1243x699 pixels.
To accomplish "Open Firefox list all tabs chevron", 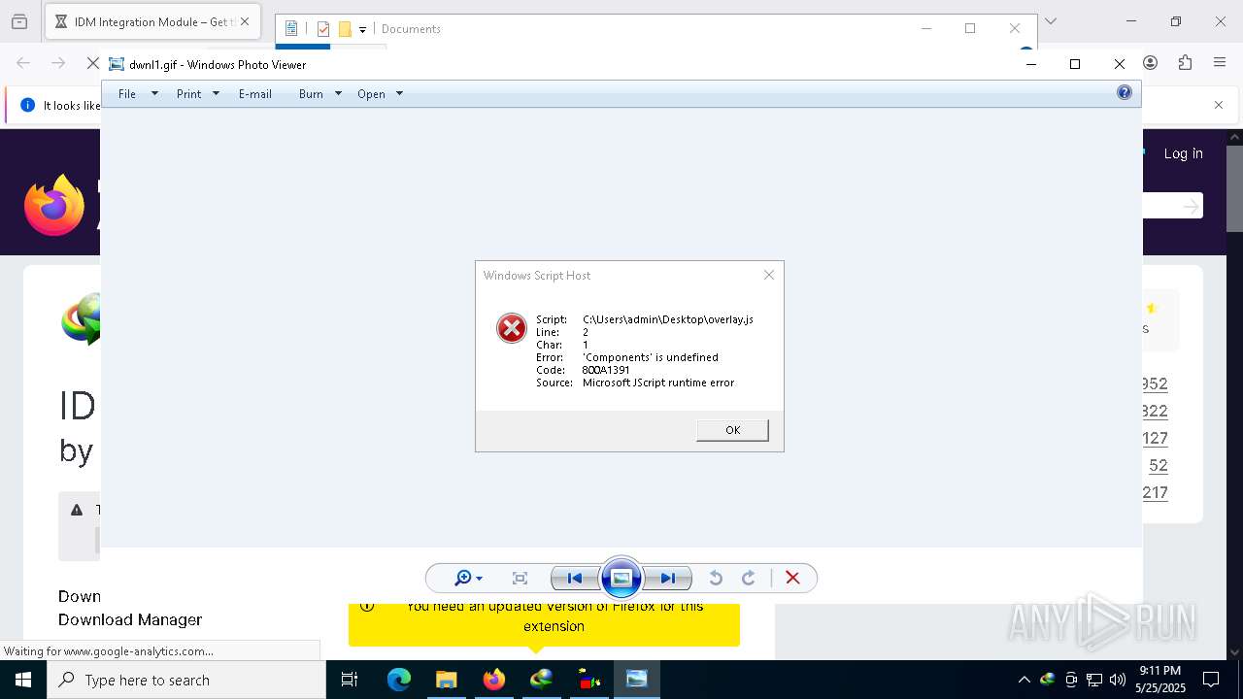I will tap(1050, 21).
